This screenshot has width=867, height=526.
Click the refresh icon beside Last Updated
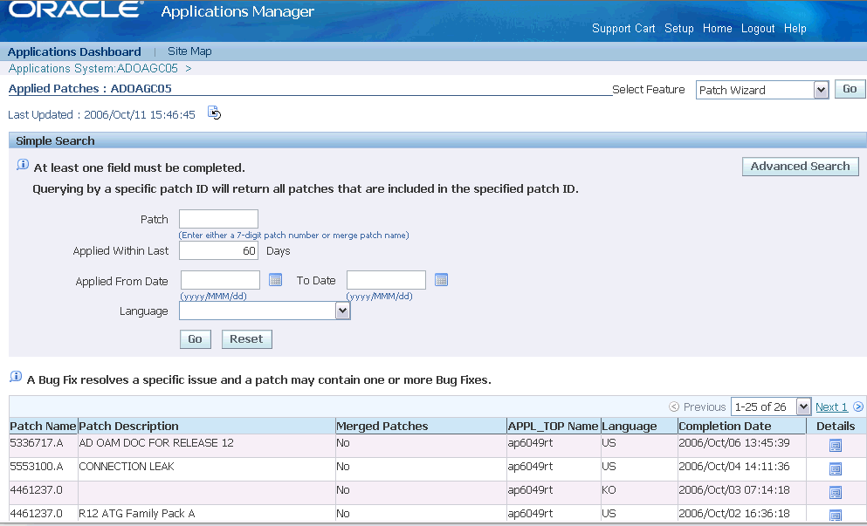(x=214, y=113)
